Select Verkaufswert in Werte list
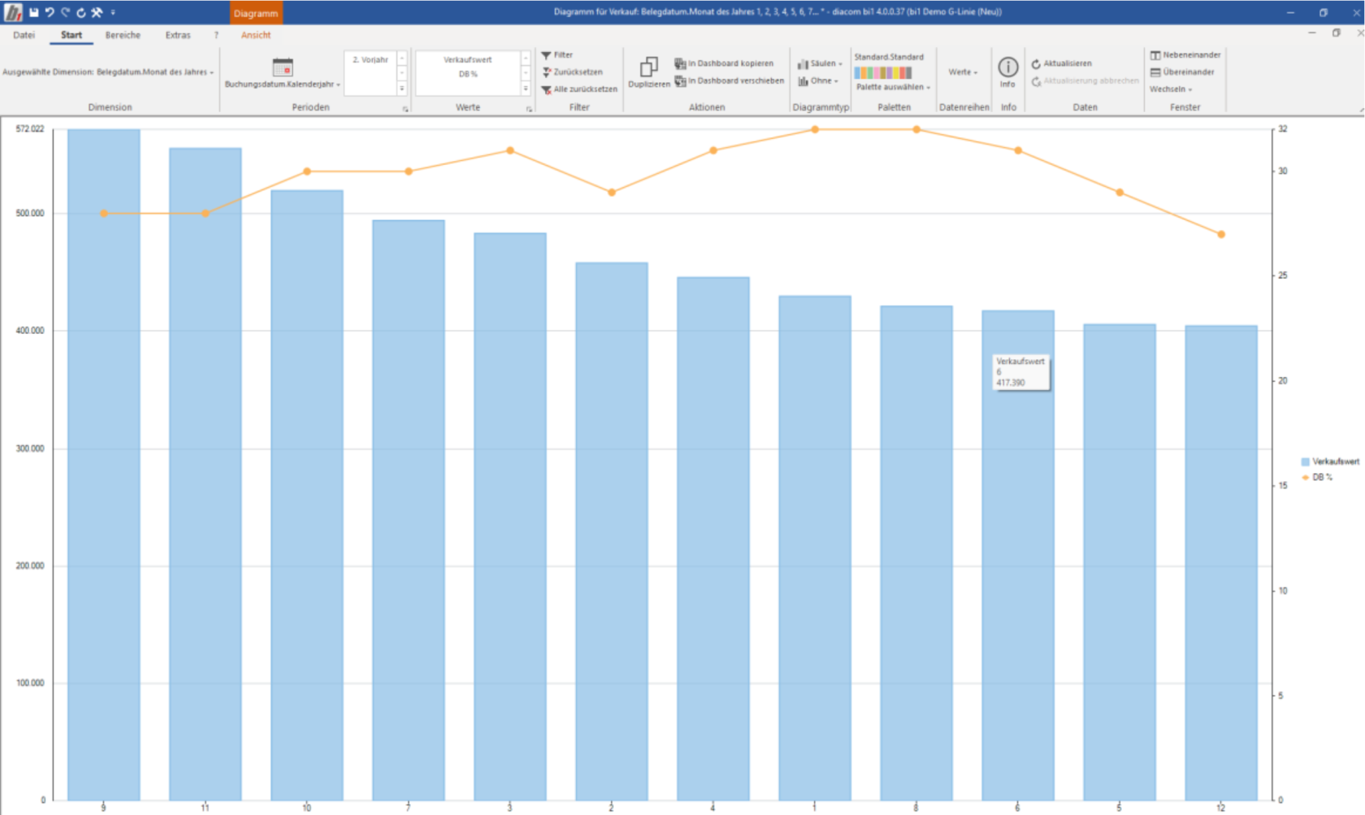This screenshot has height=815, width=1365. click(x=467, y=59)
